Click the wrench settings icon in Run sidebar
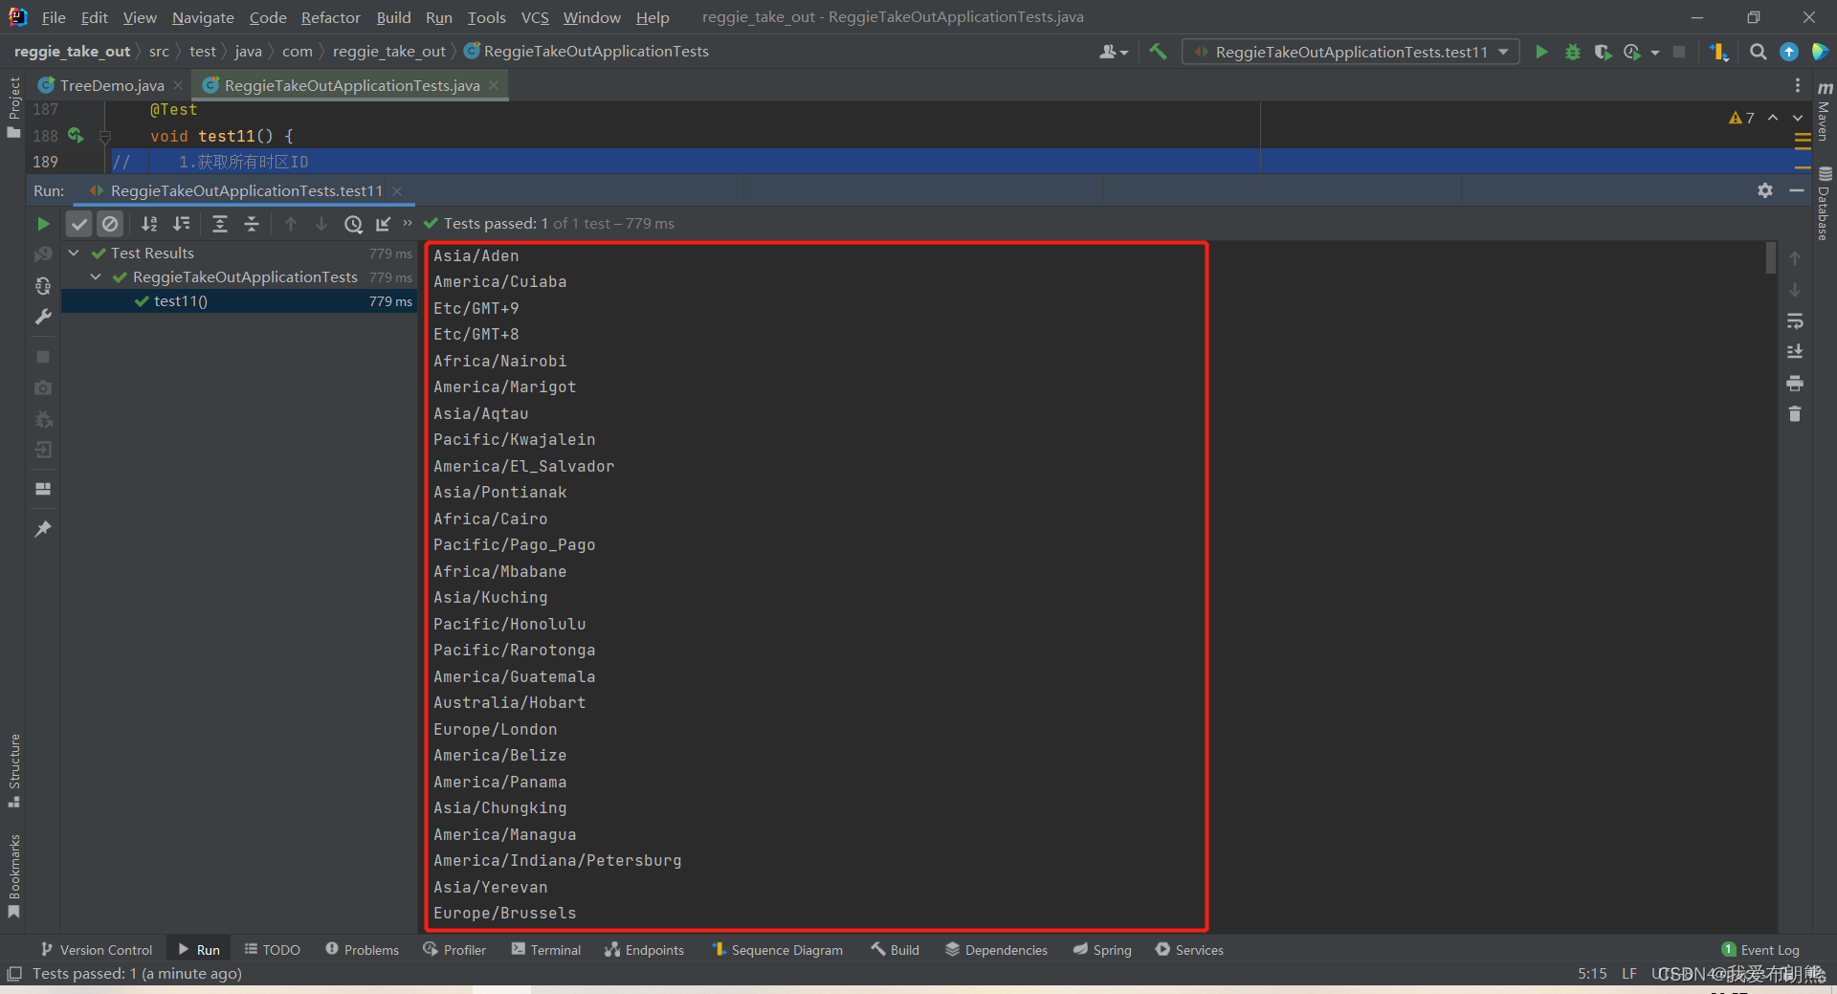 pyautogui.click(x=43, y=317)
